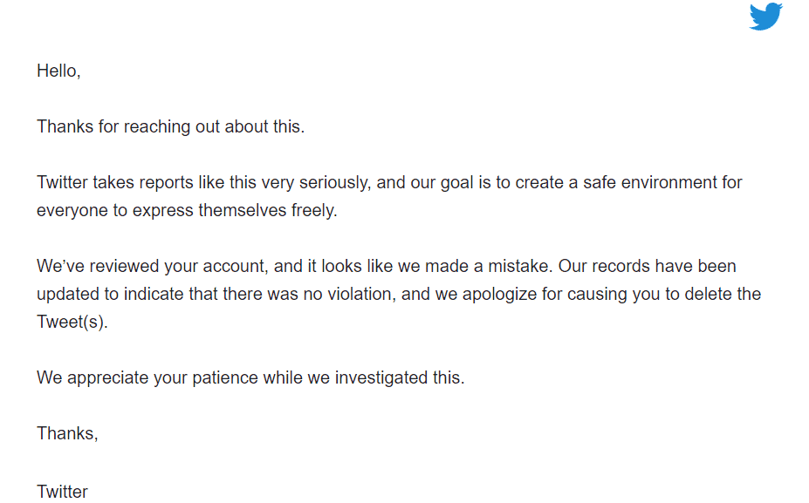Screen dimensions: 809x503
Task: Click the "Thanks for reaching out" sentence
Action: point(170,126)
